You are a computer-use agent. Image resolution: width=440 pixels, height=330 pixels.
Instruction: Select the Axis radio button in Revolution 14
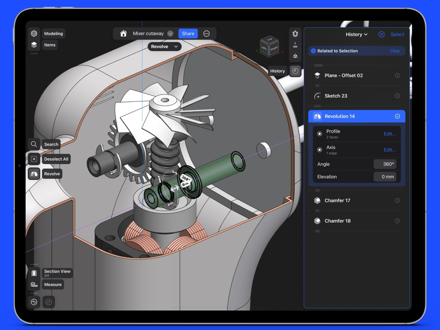[x=320, y=150]
